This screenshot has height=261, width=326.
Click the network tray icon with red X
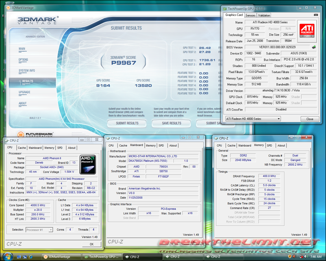tap(301, 257)
